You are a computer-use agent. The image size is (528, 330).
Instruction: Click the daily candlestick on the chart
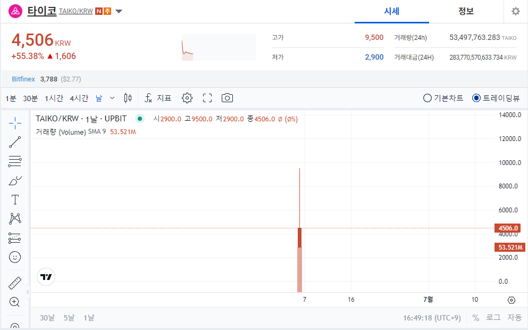pos(299,237)
